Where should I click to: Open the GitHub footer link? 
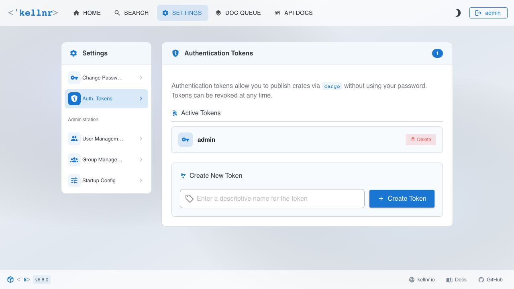click(x=491, y=280)
